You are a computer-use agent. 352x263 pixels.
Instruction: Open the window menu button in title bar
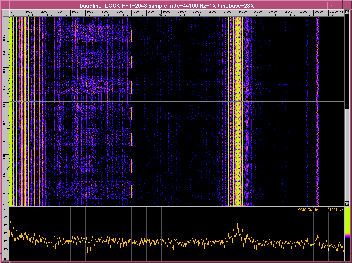[x=6, y=6]
